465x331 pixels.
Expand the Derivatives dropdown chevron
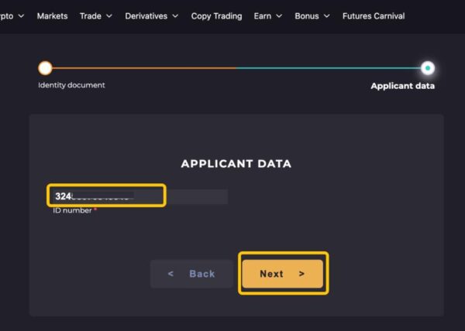coord(175,16)
